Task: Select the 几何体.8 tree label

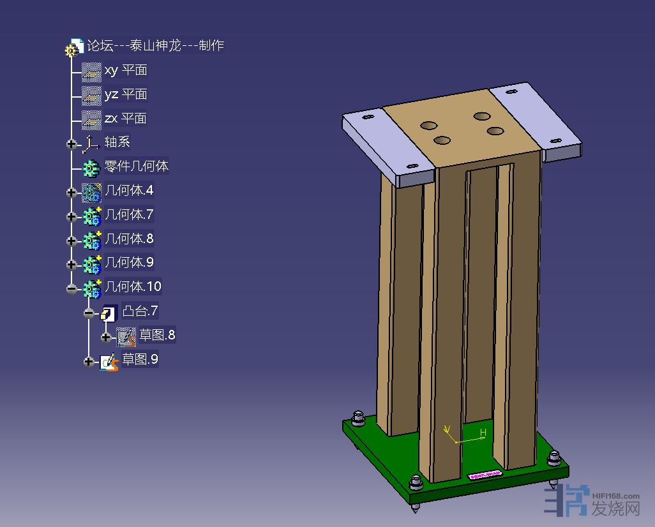Action: coord(129,239)
